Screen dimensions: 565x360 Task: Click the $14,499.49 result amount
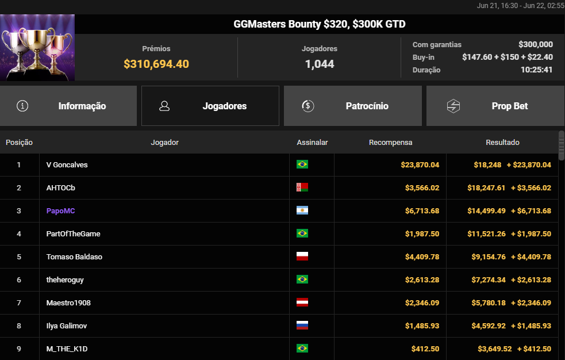486,211
